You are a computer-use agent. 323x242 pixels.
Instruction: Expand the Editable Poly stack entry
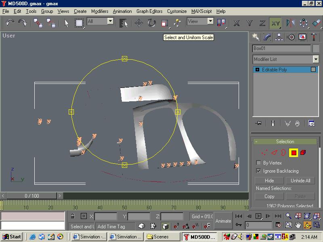click(x=257, y=70)
